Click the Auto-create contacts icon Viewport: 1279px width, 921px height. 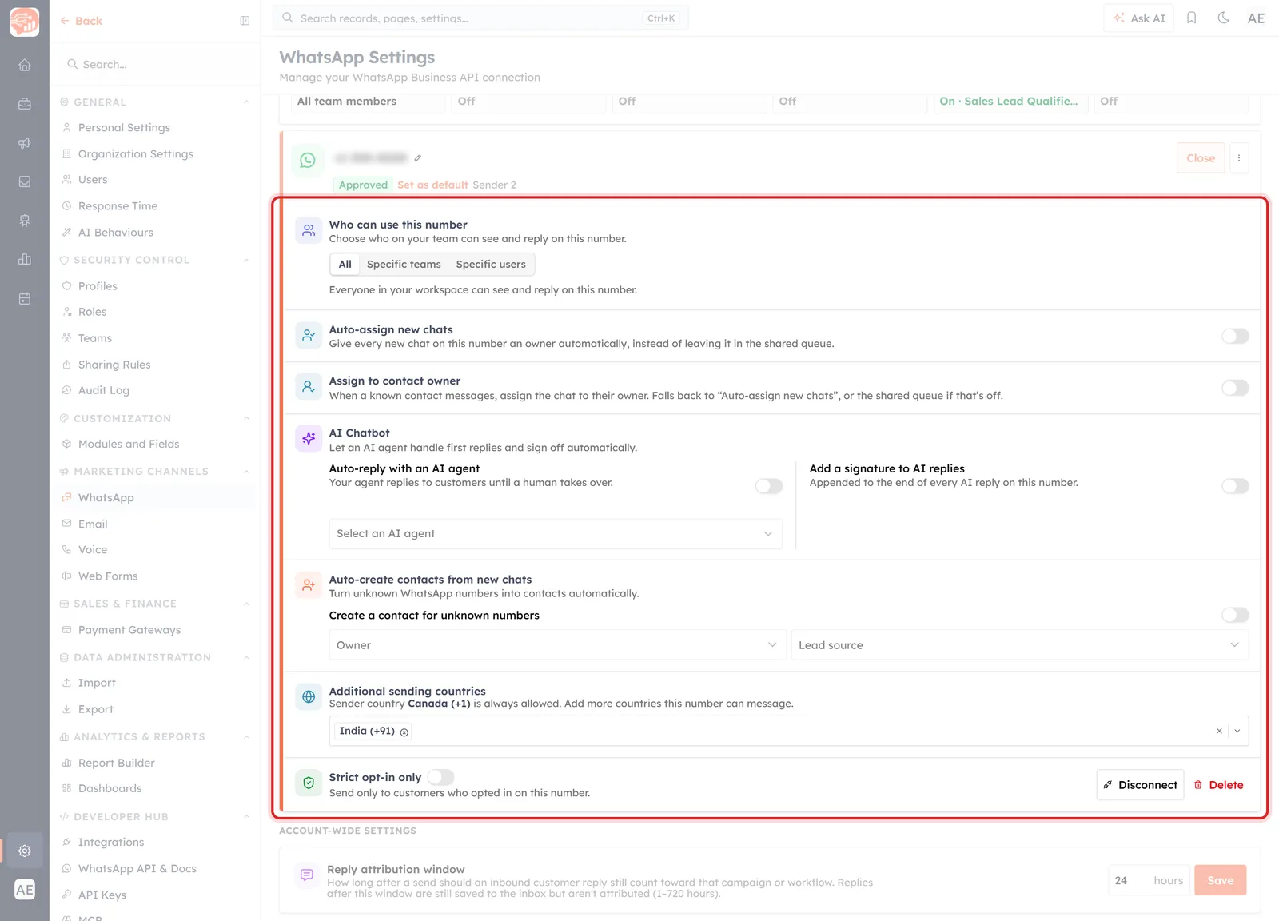click(x=309, y=585)
